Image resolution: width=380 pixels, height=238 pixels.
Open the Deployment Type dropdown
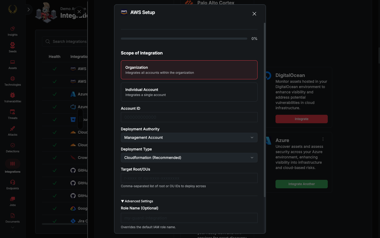[x=189, y=158]
